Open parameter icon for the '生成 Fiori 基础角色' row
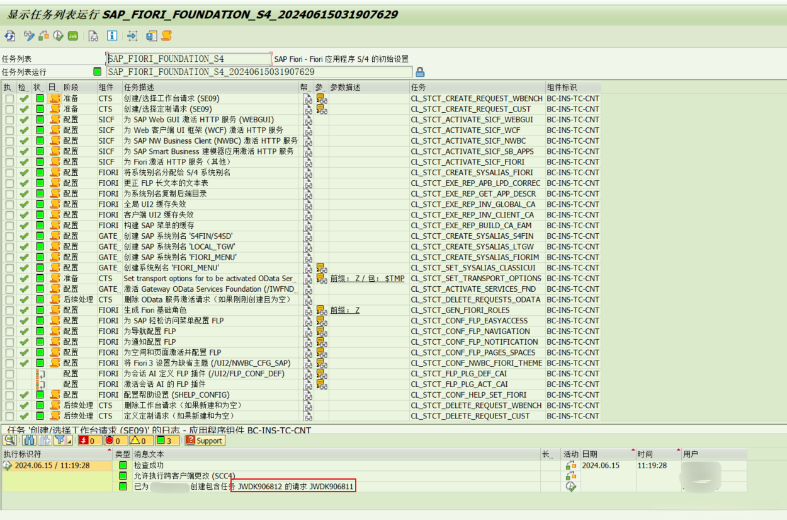The image size is (787, 520). click(321, 310)
